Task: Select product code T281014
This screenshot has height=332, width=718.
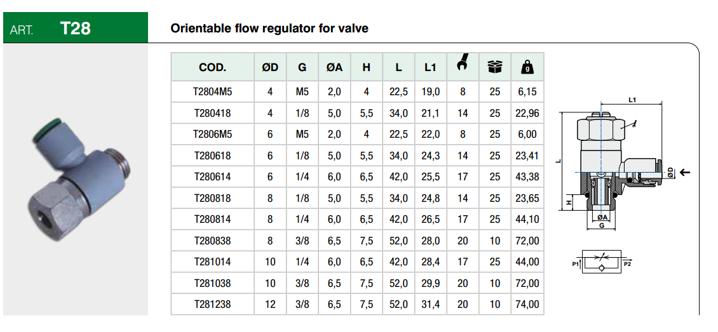Action: pos(212,262)
